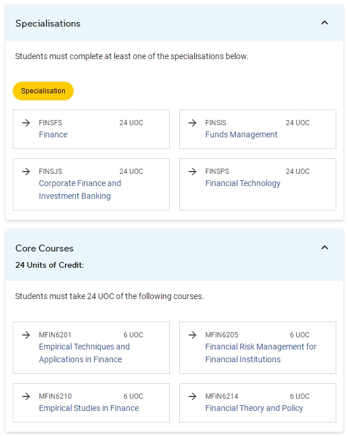
Task: Click the arrow icon beside MFIN6205
Action: [192, 335]
